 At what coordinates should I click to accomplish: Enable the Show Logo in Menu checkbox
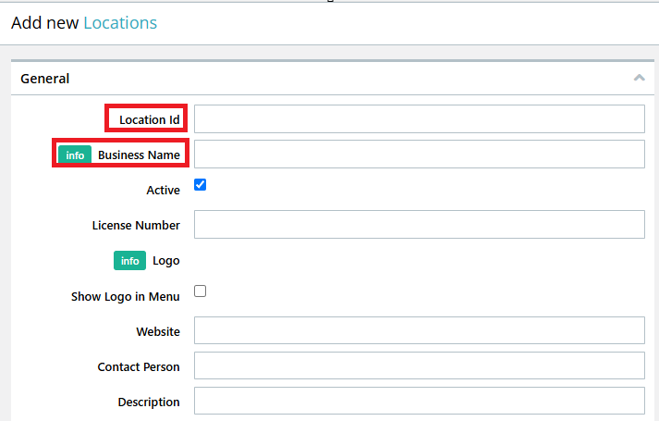pyautogui.click(x=200, y=291)
